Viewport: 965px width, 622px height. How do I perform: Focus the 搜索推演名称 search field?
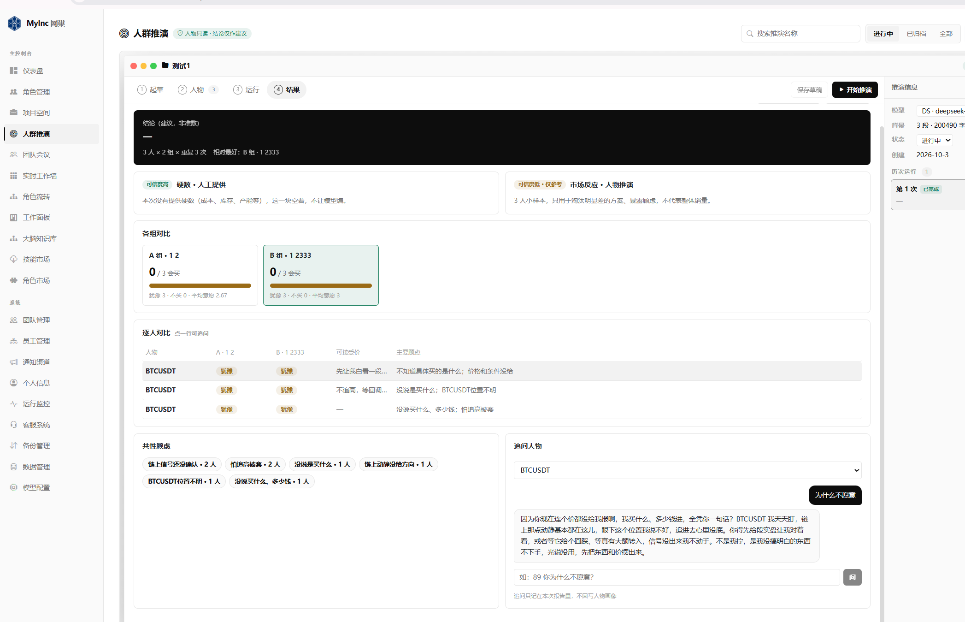click(x=800, y=34)
